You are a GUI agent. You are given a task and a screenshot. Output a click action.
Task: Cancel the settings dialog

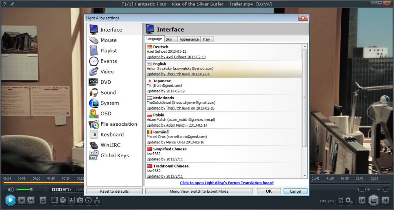pyautogui.click(x=295, y=191)
